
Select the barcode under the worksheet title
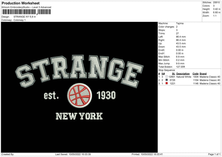(26, 12)
